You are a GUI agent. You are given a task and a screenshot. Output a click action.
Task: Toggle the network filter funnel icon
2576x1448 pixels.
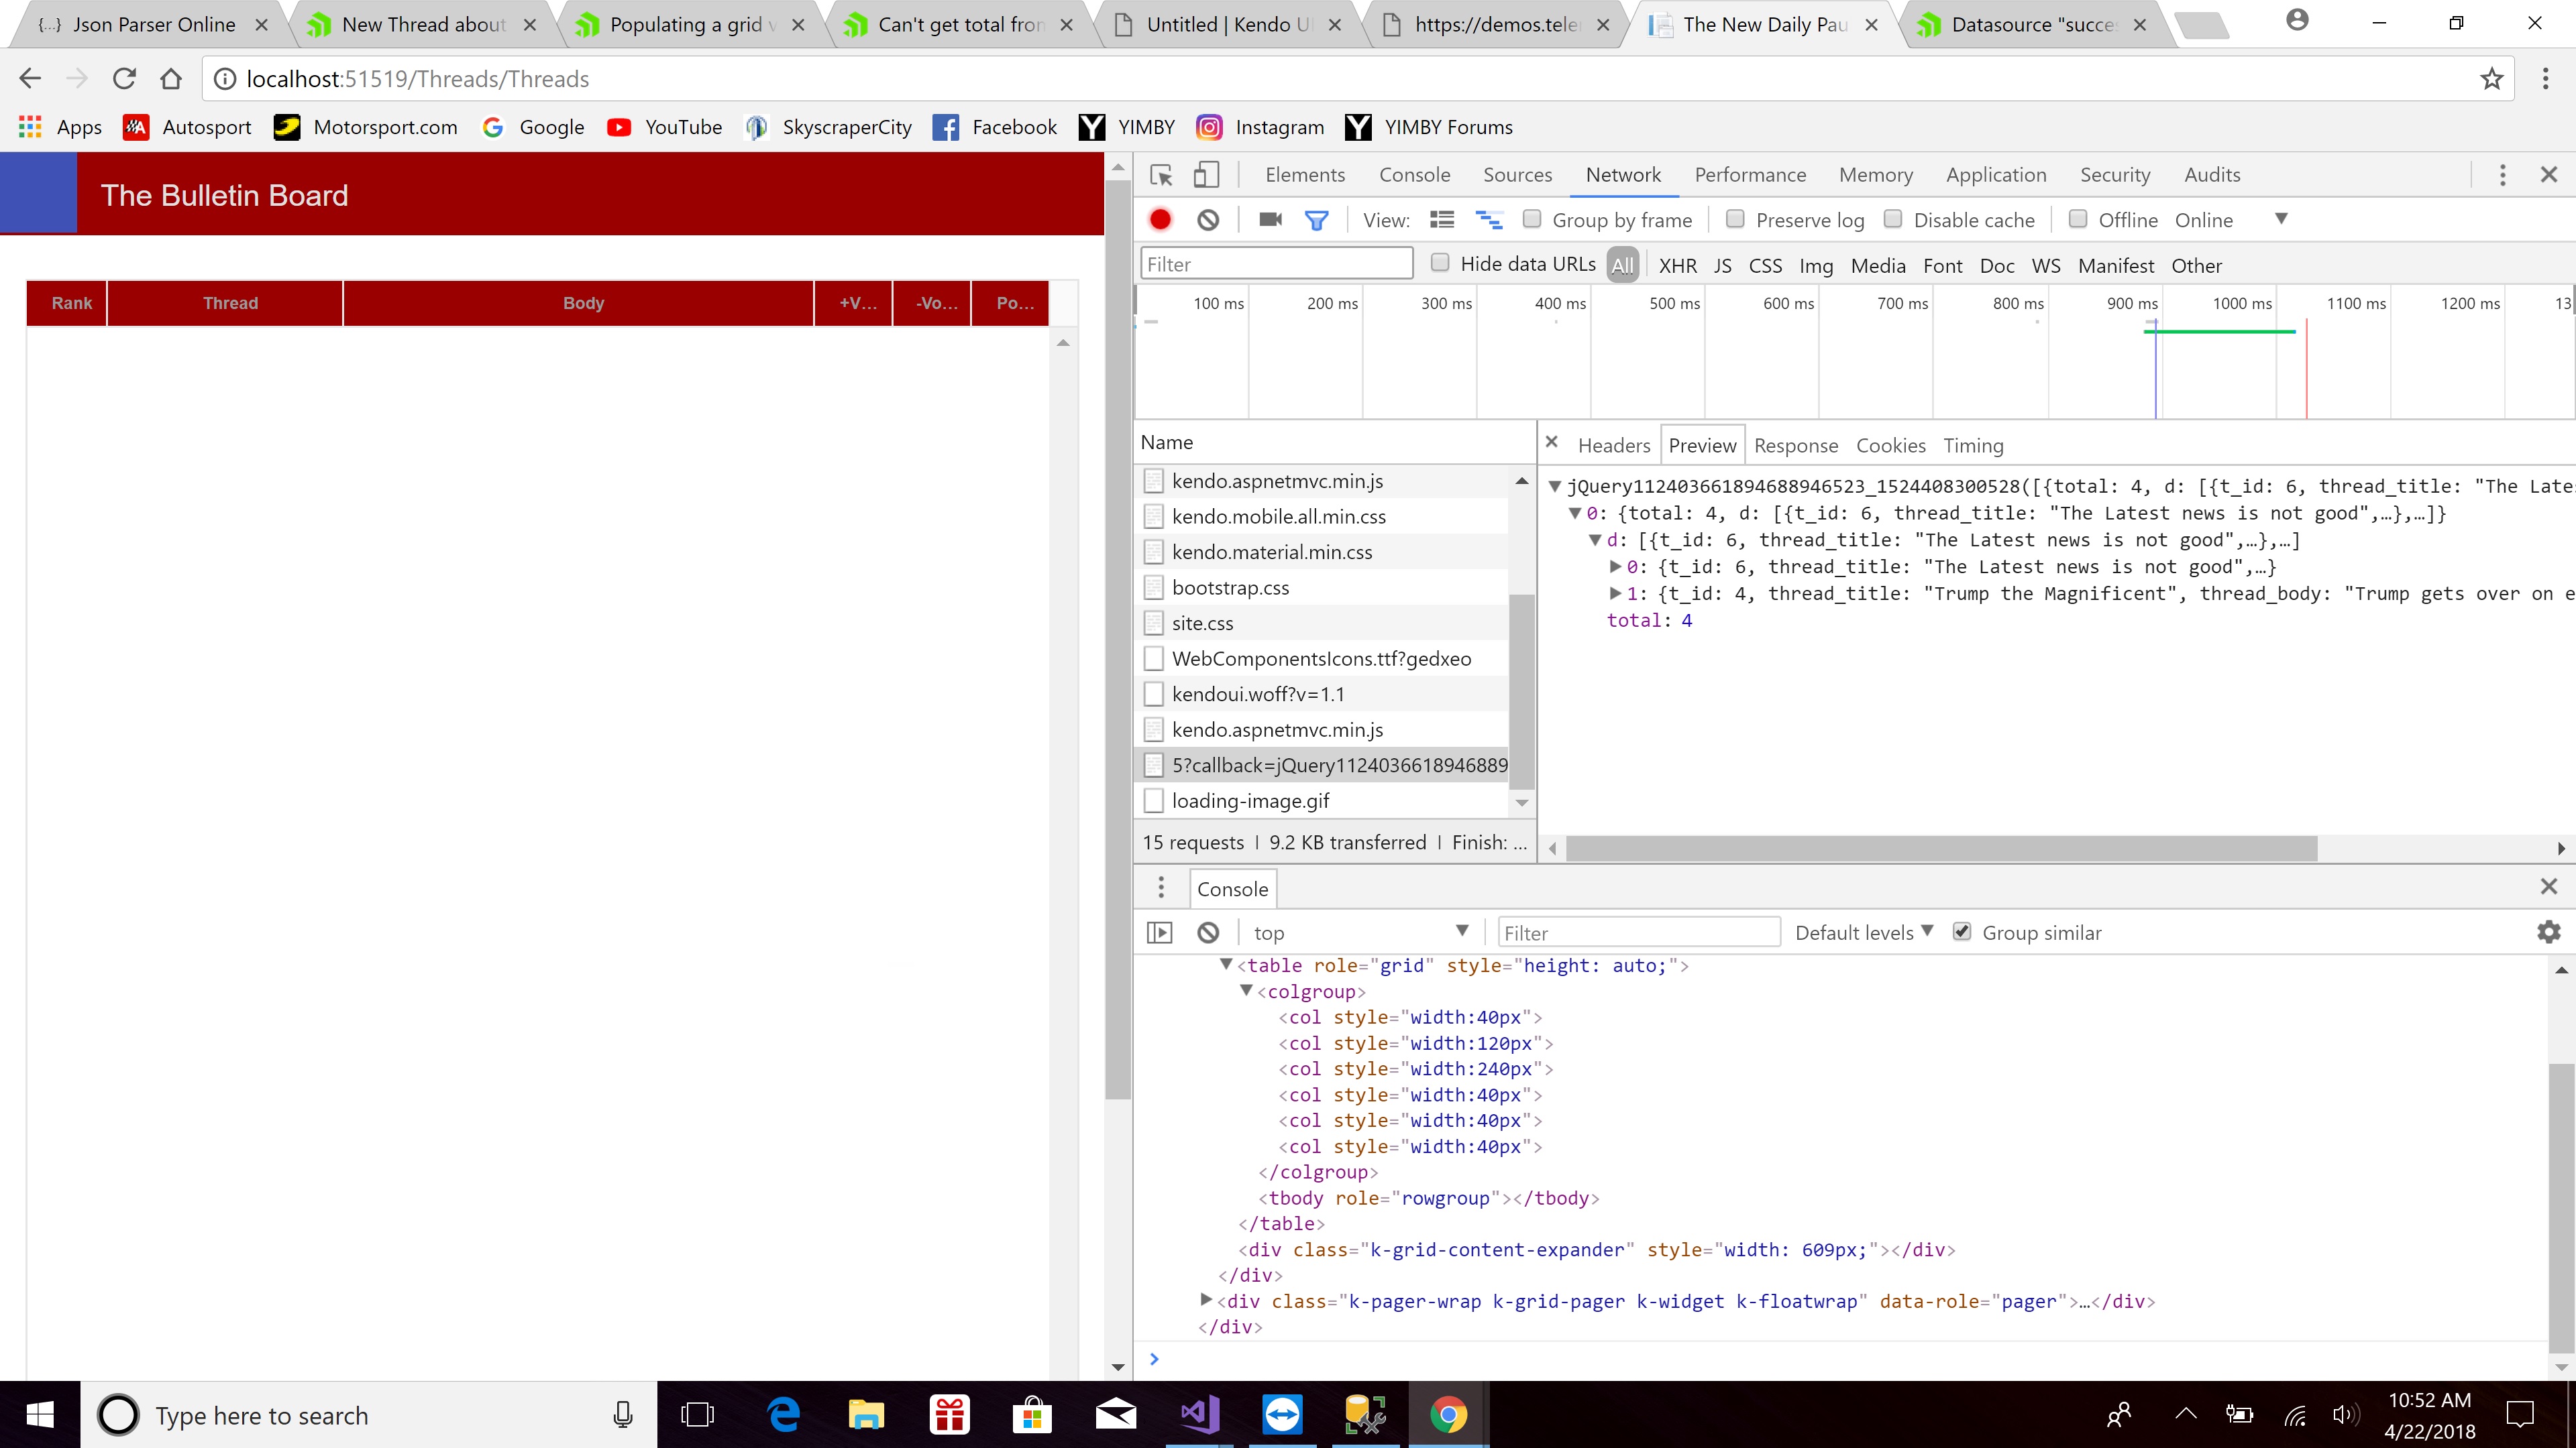pos(1316,220)
